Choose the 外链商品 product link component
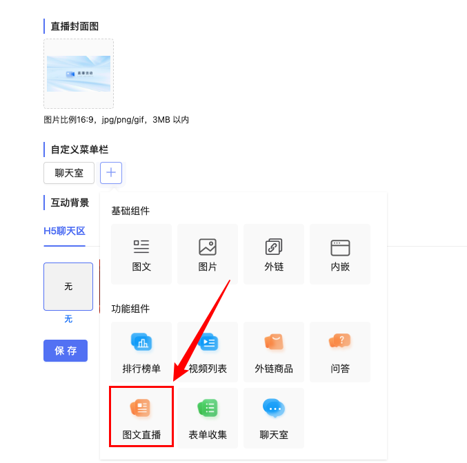Image resolution: width=467 pixels, height=463 pixels. pos(274,352)
